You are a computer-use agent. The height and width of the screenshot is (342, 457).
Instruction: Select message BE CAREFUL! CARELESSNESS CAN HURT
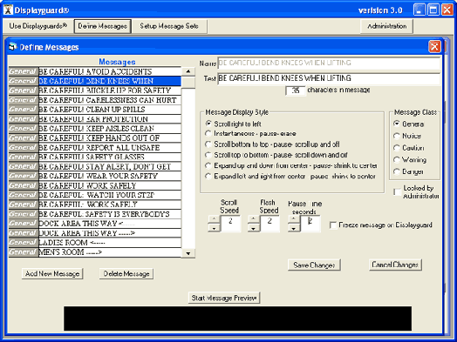pos(95,100)
